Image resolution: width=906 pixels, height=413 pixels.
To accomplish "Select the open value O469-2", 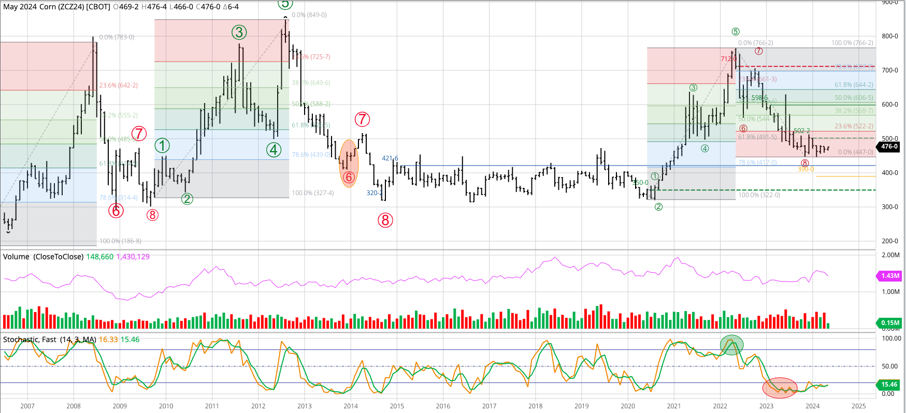I will click(126, 7).
